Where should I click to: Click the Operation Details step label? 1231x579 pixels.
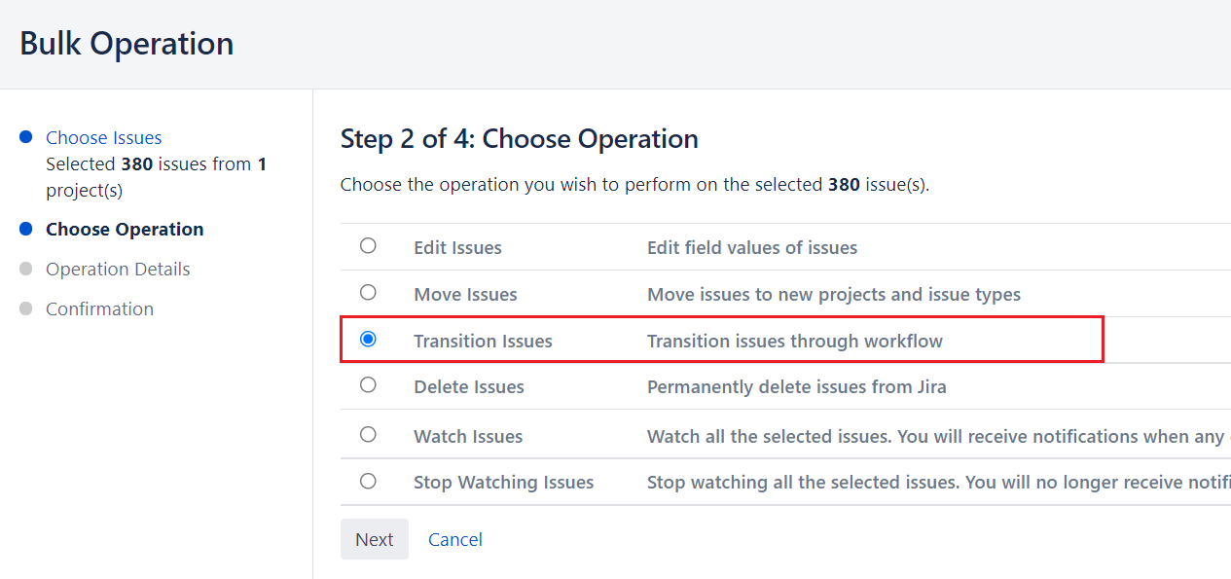(x=118, y=269)
